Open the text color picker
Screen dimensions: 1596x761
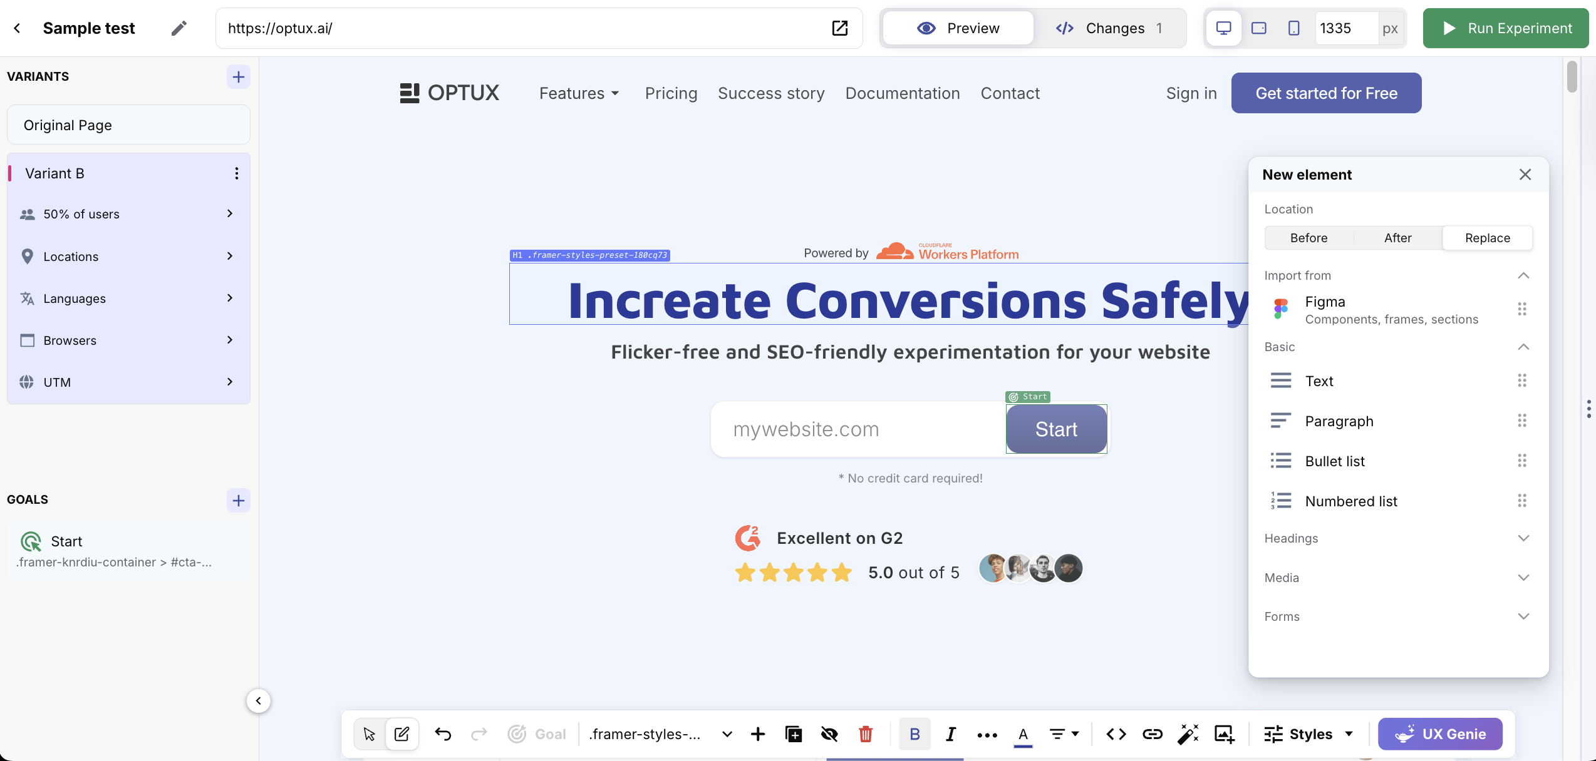1023,734
